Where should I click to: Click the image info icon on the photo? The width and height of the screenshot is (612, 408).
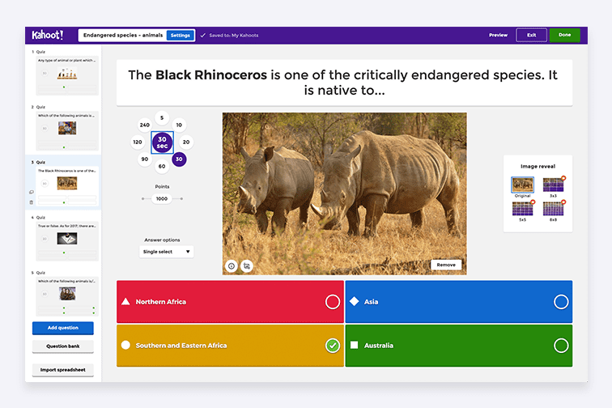click(232, 266)
